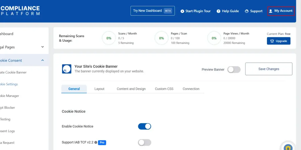
Task: Click the Try New Dashboard beta button
Action: 153,11
